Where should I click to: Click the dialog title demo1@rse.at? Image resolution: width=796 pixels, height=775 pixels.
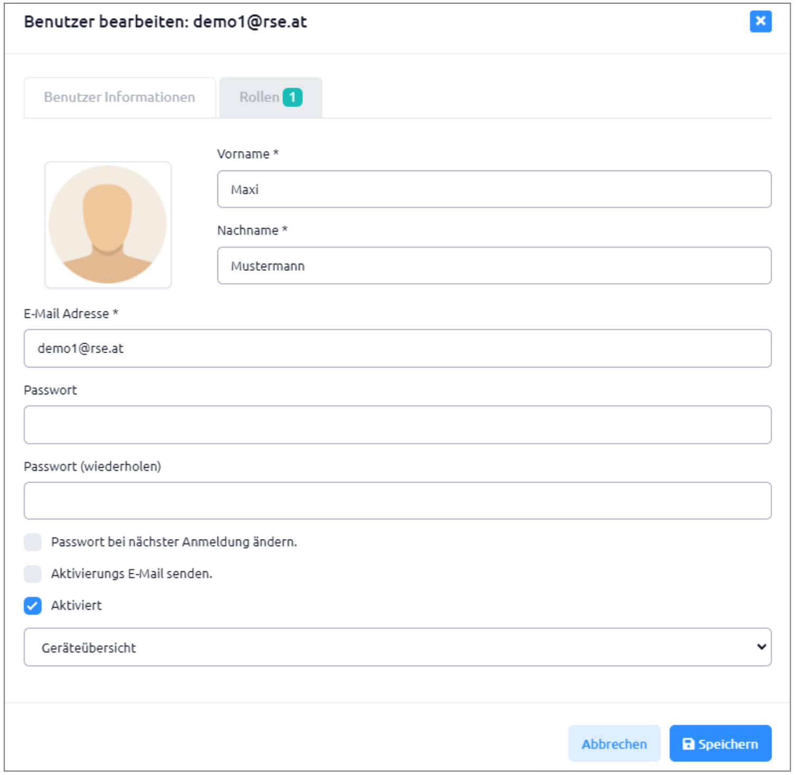coord(250,22)
